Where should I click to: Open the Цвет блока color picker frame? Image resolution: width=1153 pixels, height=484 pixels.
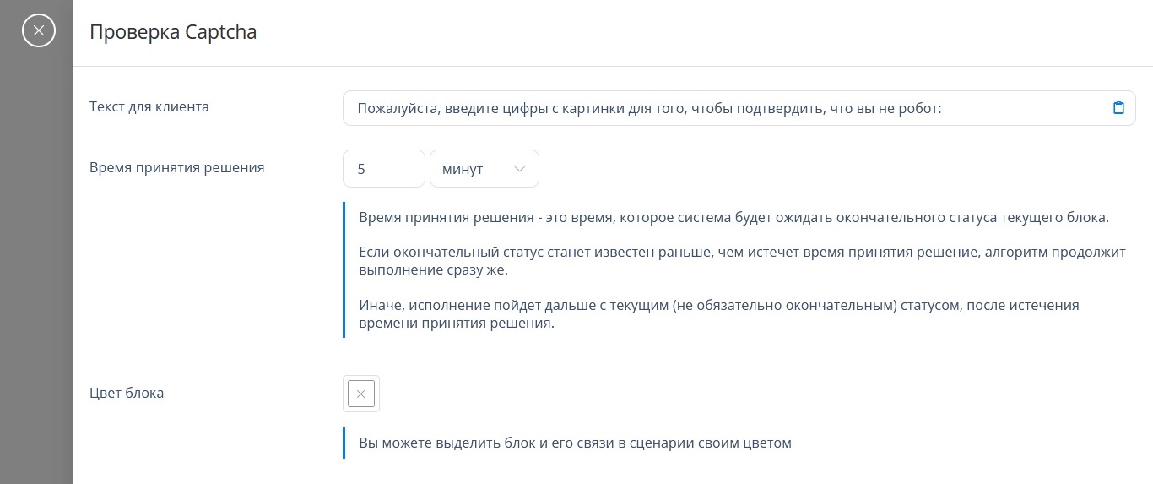[x=361, y=394]
